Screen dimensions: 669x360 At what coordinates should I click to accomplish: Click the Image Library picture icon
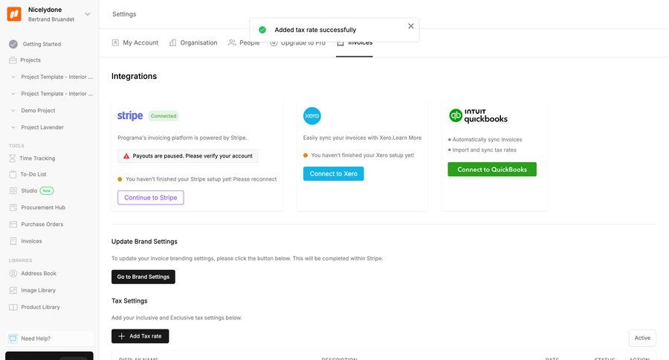(x=13, y=290)
